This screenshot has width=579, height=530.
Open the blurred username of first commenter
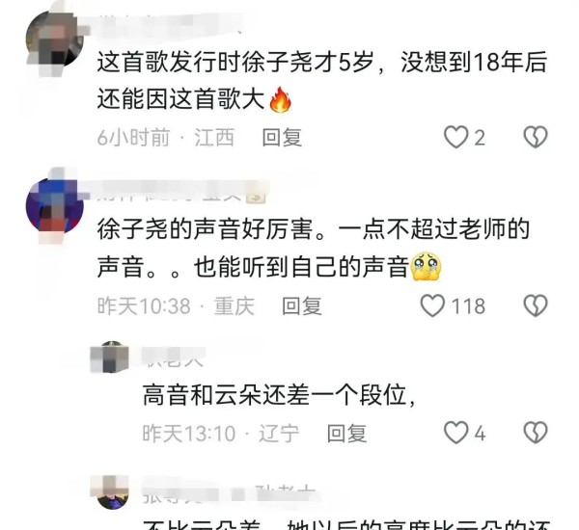[168, 23]
